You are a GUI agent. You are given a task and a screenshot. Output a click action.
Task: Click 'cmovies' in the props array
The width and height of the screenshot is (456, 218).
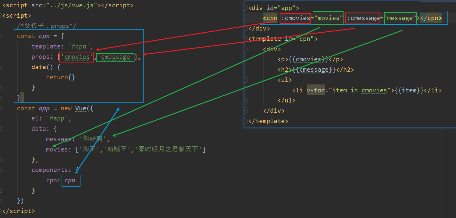point(77,57)
